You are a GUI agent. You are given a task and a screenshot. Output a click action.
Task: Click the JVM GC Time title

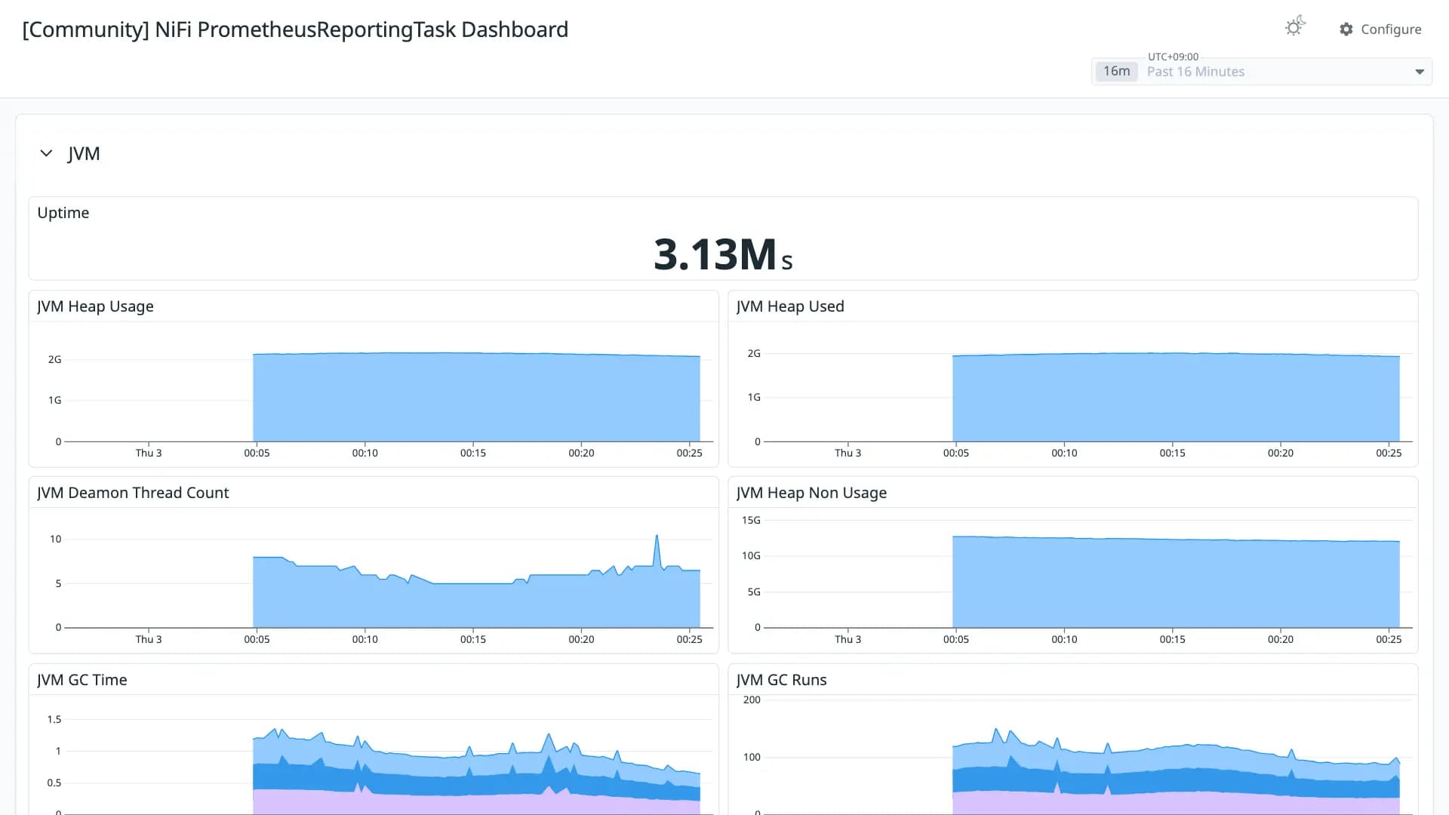[x=82, y=680]
